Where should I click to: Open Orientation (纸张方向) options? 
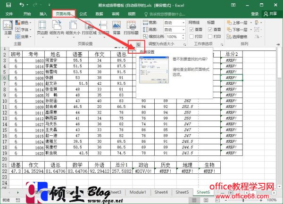pyautogui.click(x=57, y=29)
